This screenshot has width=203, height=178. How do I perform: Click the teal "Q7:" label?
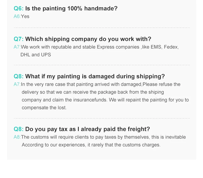(x=18, y=39)
